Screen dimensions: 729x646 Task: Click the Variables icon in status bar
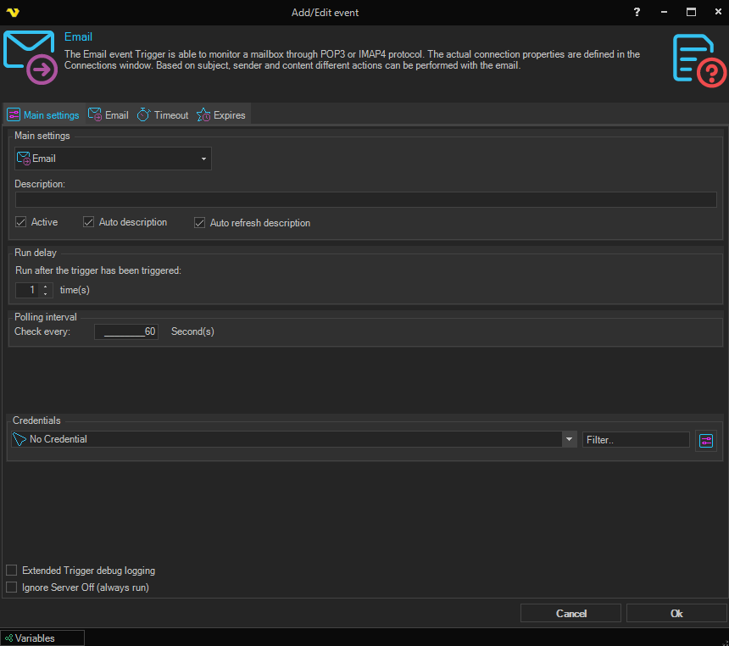tap(8, 638)
